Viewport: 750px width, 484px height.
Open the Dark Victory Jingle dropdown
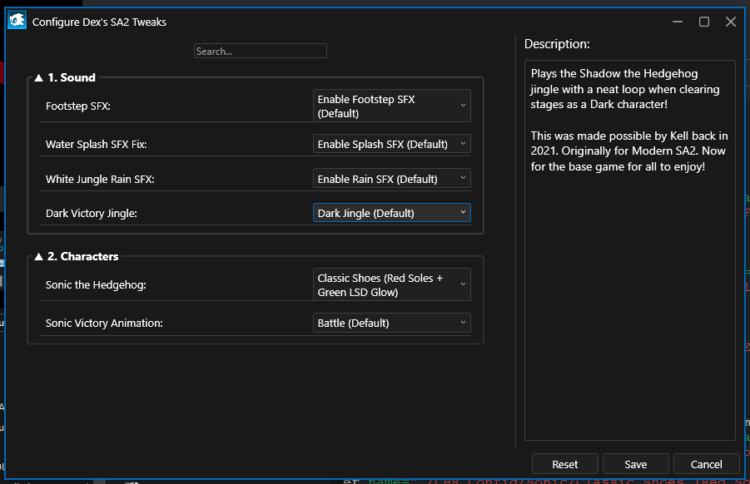pyautogui.click(x=392, y=213)
